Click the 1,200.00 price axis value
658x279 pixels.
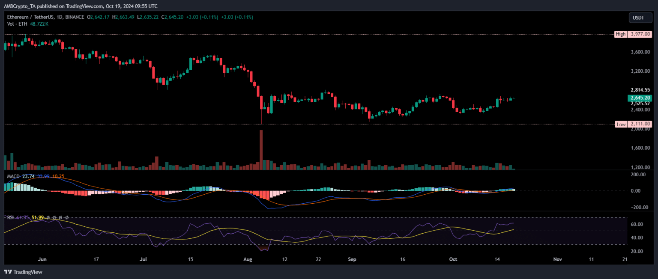coord(640,167)
